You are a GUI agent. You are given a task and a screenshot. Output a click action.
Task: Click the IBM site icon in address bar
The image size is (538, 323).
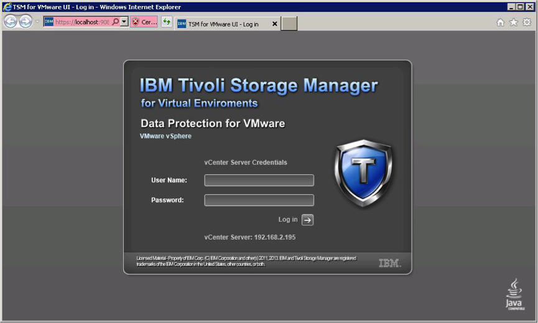[x=49, y=22]
